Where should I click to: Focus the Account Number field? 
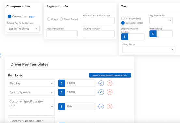(62, 34)
